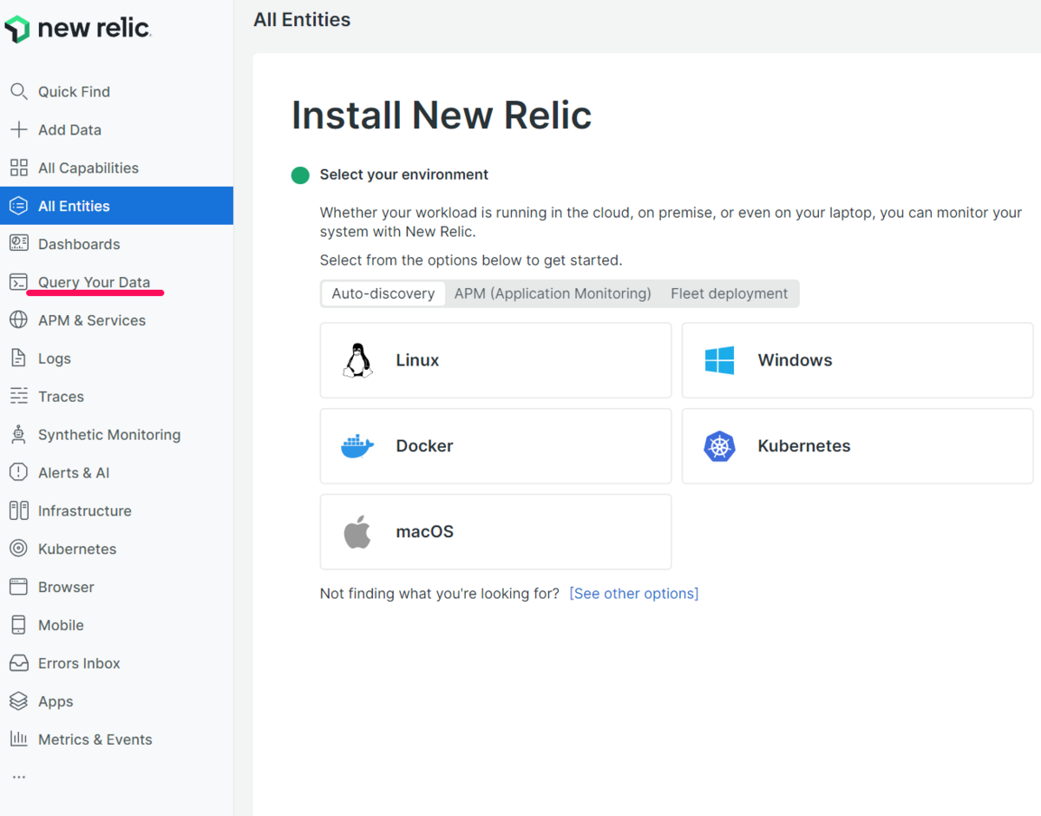Select the Windows environment option
Screen dimensions: 1041x816
pos(857,360)
